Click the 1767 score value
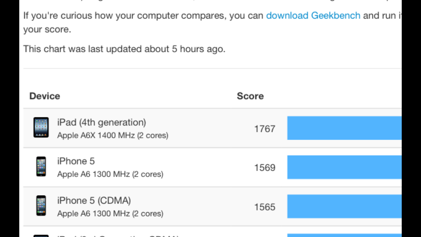The width and height of the screenshot is (421, 237). pyautogui.click(x=265, y=129)
